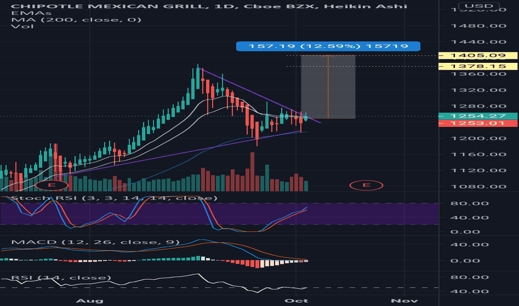The image size is (519, 306).
Task: Click the red 1253.01 price label
Action: pos(478,124)
